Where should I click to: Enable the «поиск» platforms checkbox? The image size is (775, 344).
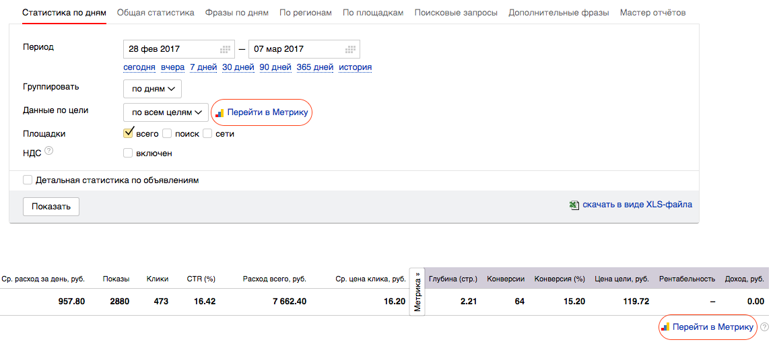(x=167, y=133)
